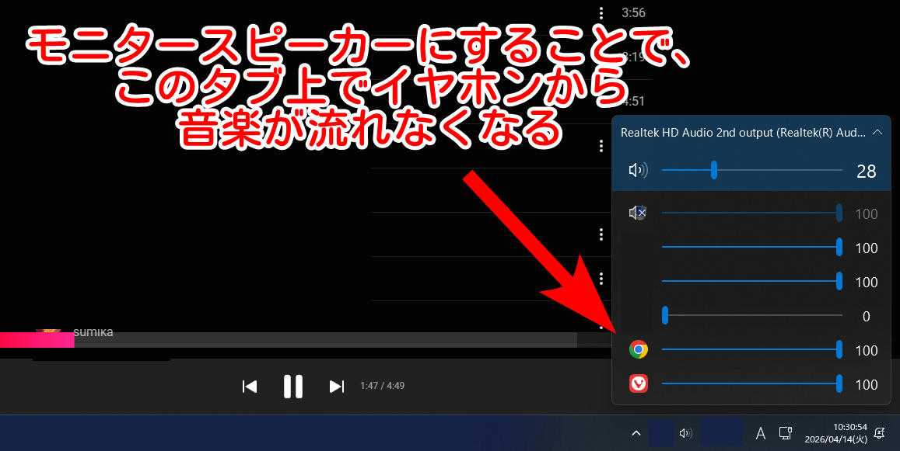Collapse the Realtek HD Audio device panel
Viewport: 900px width, 451px height.
point(877,132)
